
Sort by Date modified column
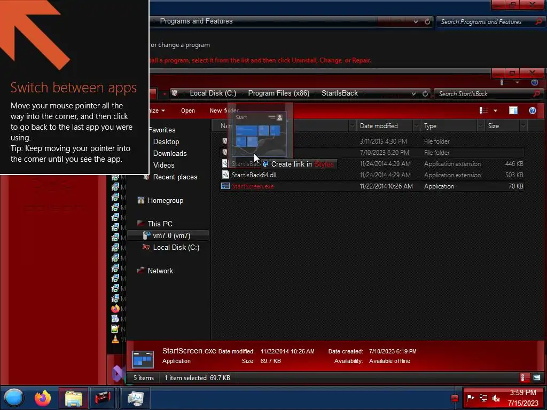tap(379, 126)
